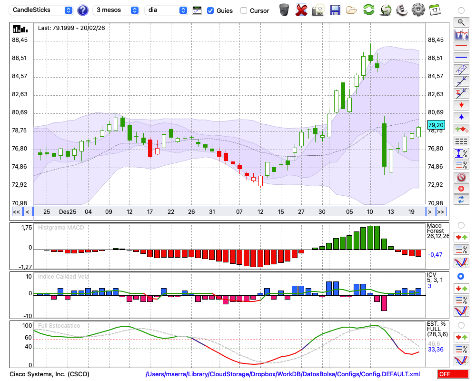Screen dimensions: 476x381
Task: Click the Config.DEFAULT.xml file path link
Action: [283, 374]
